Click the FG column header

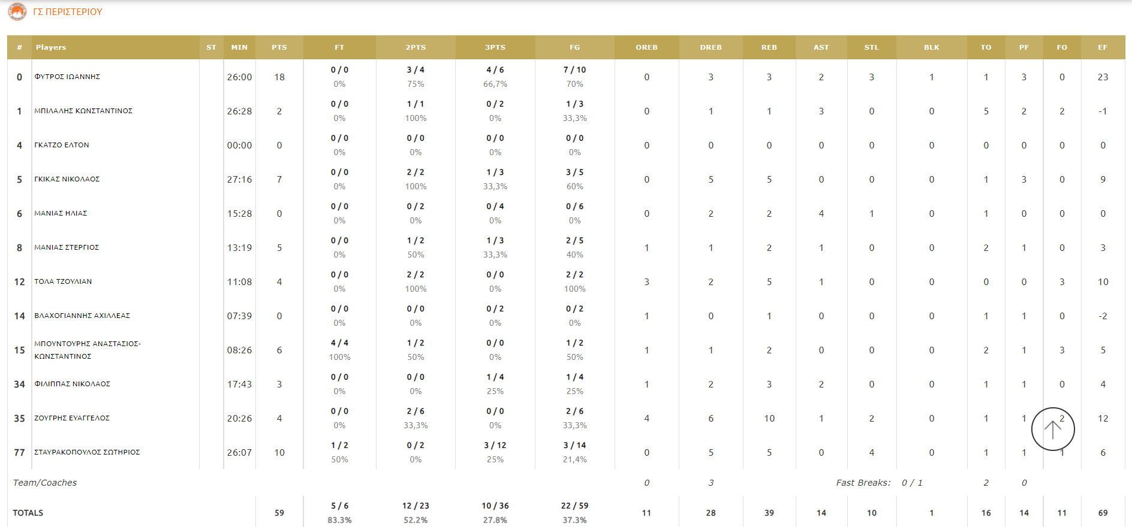574,47
